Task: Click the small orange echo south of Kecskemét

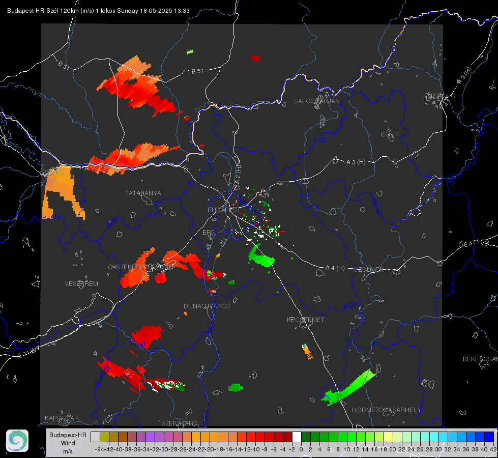Action: click(x=307, y=352)
